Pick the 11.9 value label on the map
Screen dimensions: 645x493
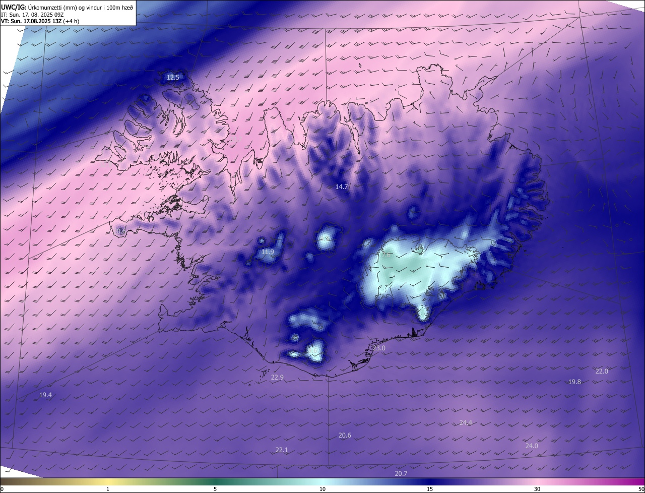tap(268, 252)
